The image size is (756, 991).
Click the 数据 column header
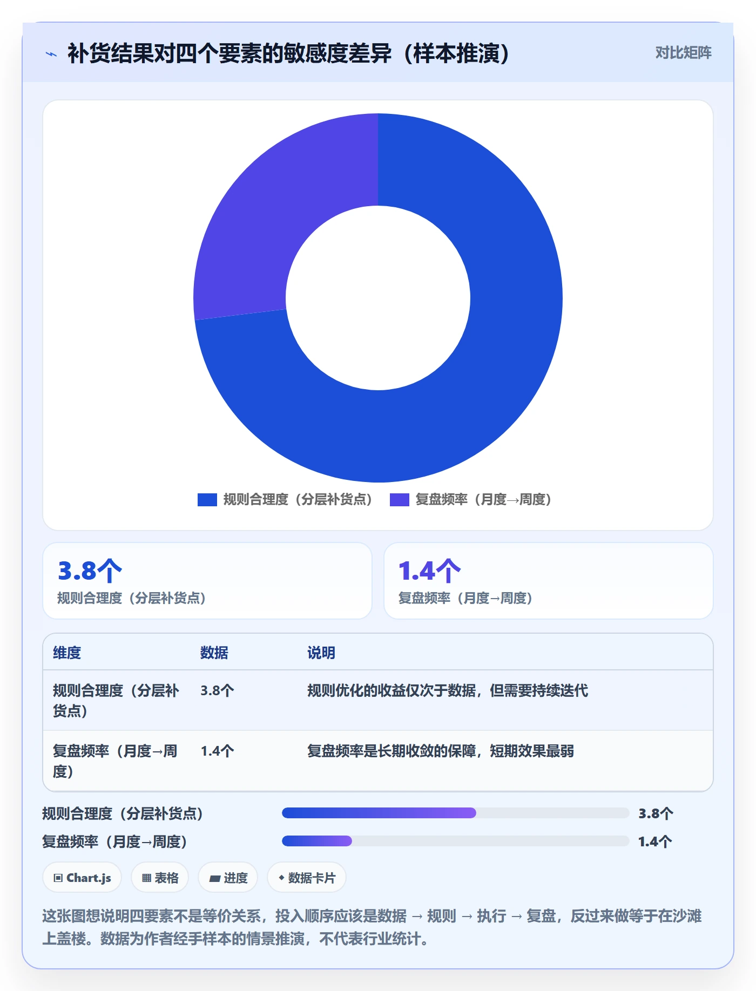214,653
